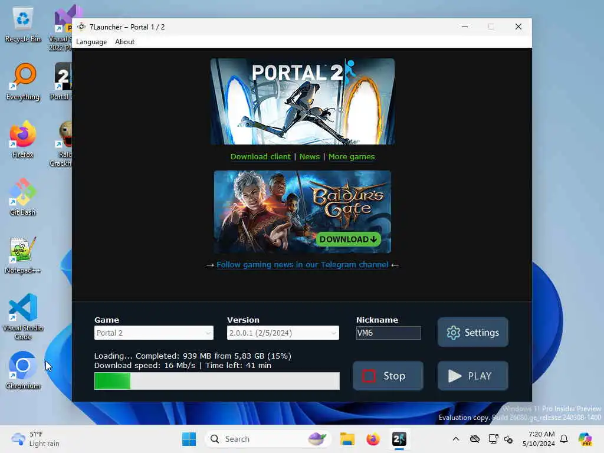Viewport: 604px width, 453px height.
Task: Launch Firefox from the desktop
Action: tap(23, 139)
